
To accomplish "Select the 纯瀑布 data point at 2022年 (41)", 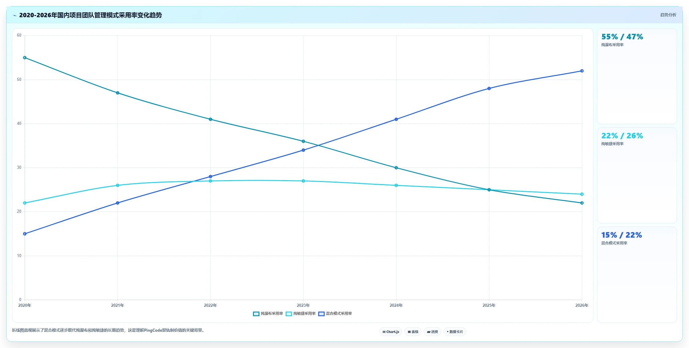I will click(210, 119).
